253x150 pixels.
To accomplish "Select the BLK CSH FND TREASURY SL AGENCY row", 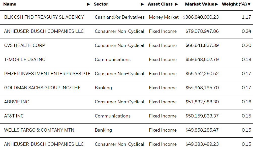I will 126,17.
